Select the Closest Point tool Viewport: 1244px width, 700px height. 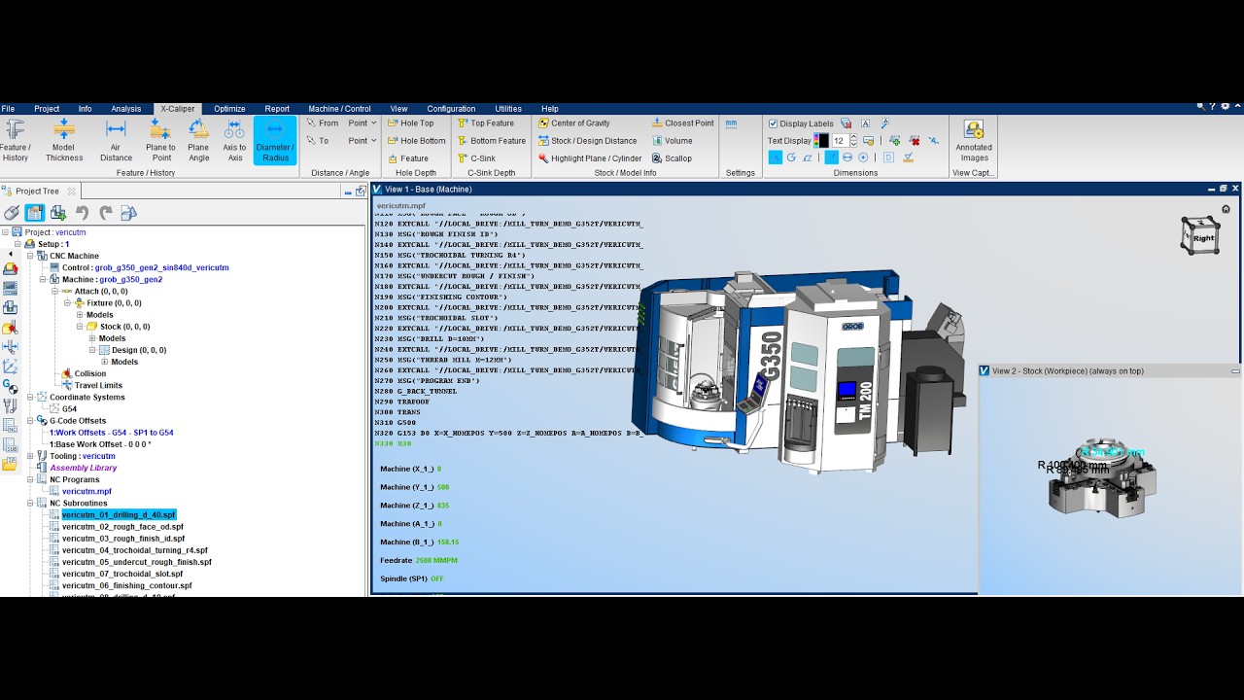click(x=682, y=123)
